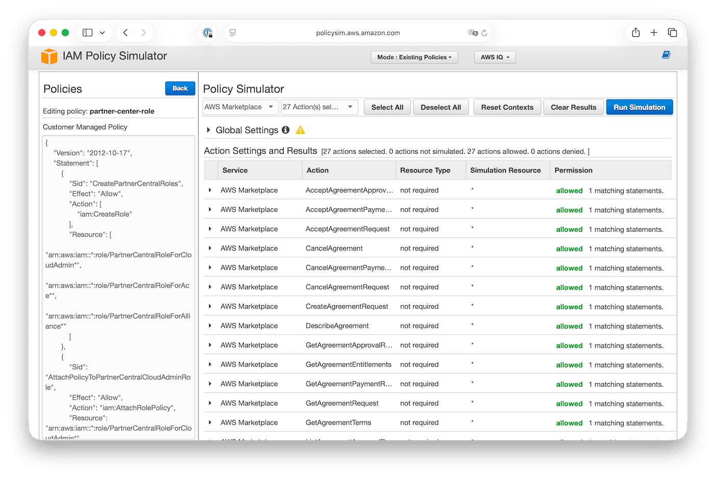Open the Mode: Existing Policies dropdown
716x478 pixels.
click(x=414, y=57)
